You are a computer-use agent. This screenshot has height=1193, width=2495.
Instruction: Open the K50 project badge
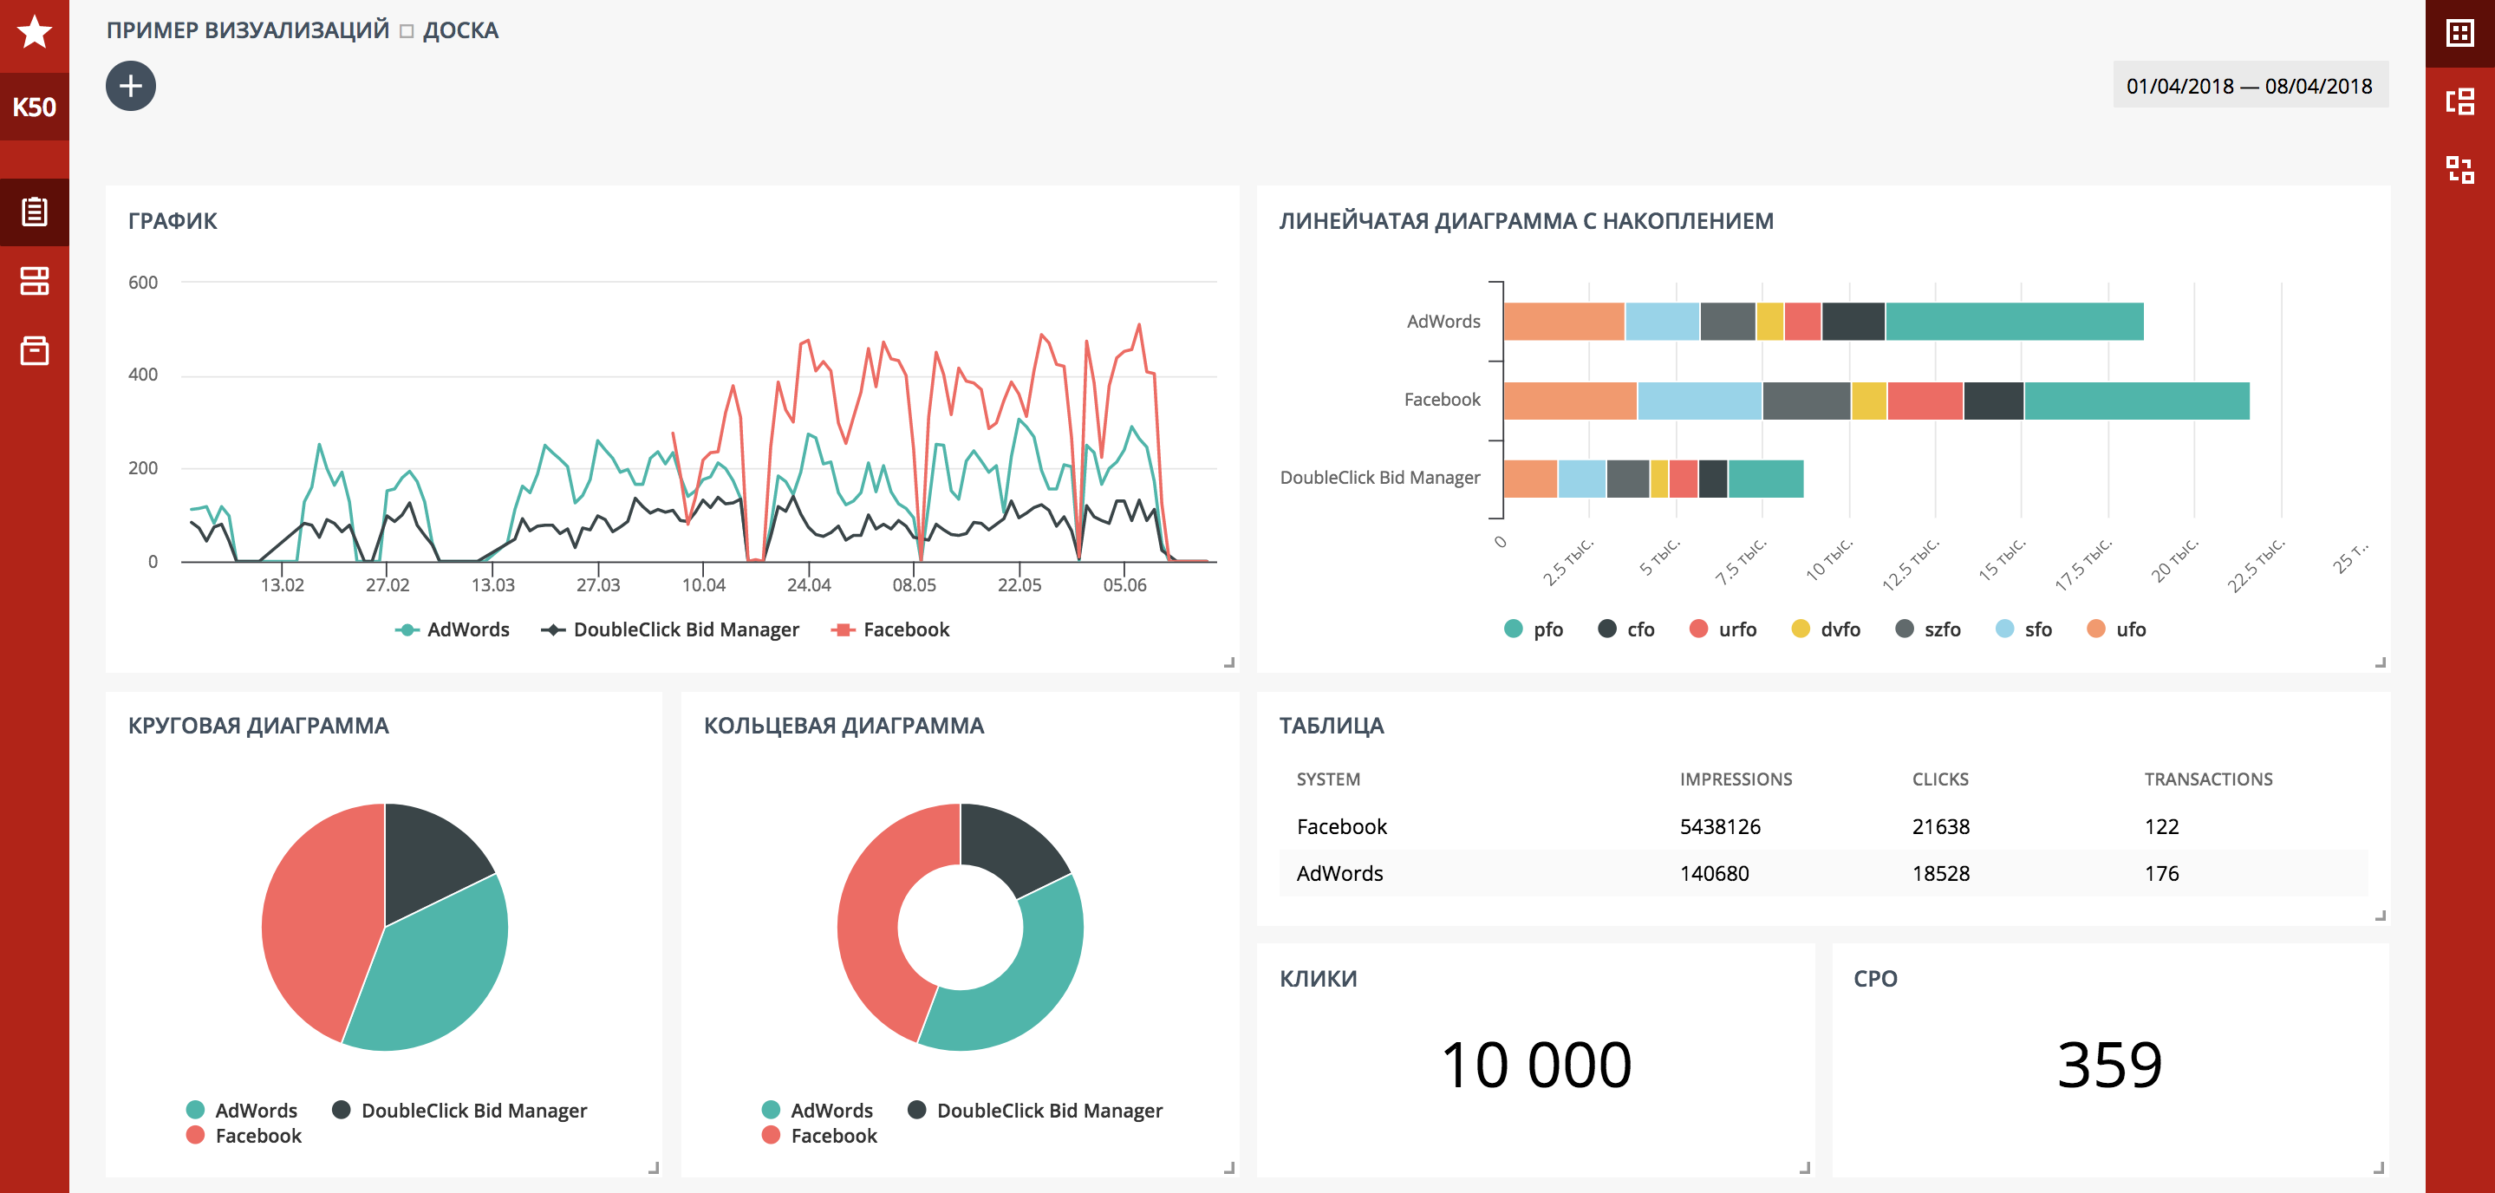click(35, 107)
